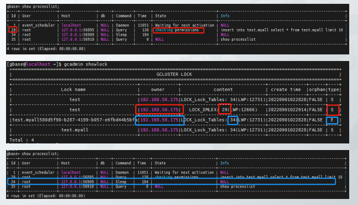Image resolution: width=358 pixels, height=205 pixels.
Task: Click time value '138' in upper processlist
Action: [x=145, y=30]
